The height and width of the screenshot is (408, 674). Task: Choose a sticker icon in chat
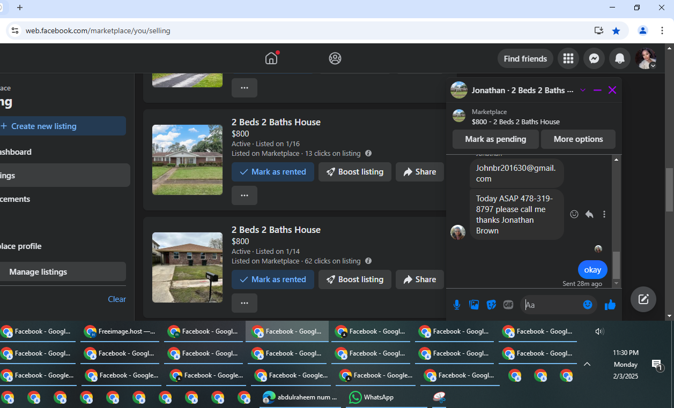click(x=491, y=305)
